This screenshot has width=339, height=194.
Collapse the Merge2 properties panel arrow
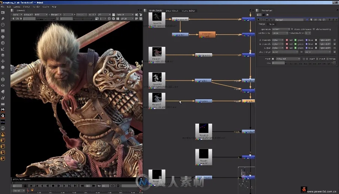(x=258, y=20)
